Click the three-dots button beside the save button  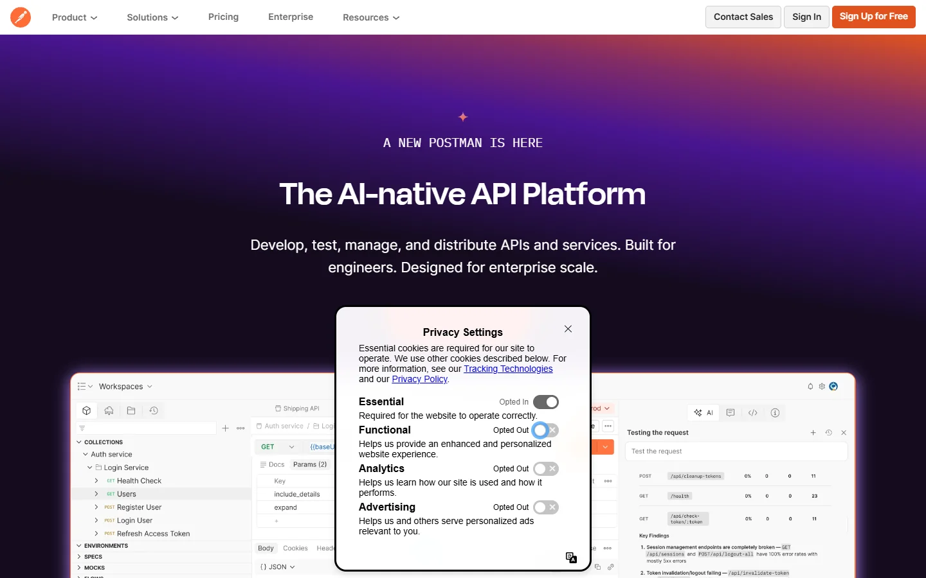click(x=608, y=426)
